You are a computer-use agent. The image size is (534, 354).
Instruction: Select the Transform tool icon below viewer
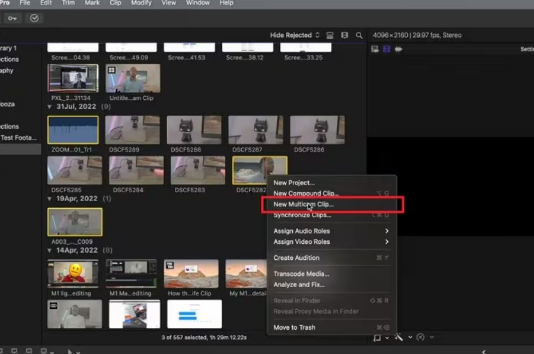coord(377,337)
